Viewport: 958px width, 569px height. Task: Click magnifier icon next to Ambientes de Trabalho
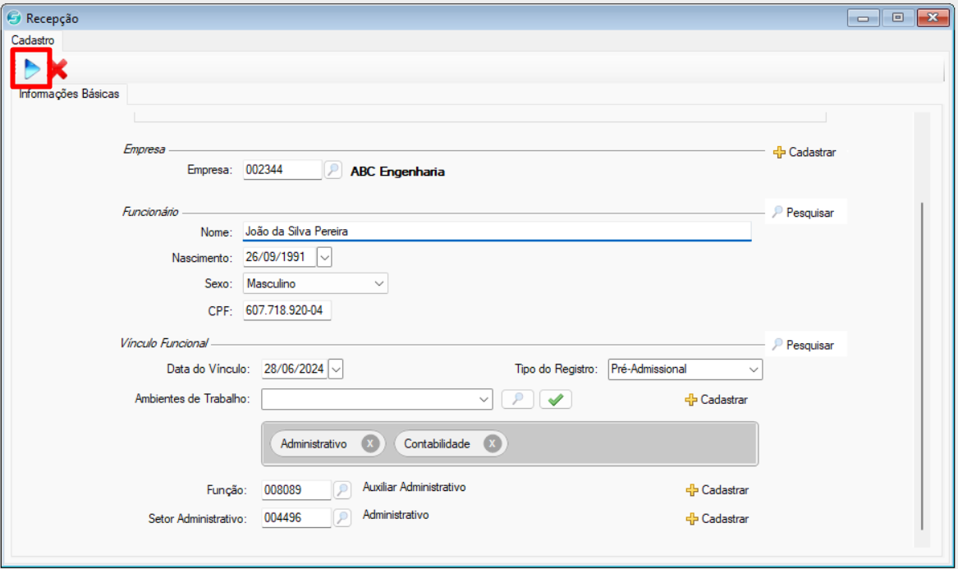[x=517, y=399]
